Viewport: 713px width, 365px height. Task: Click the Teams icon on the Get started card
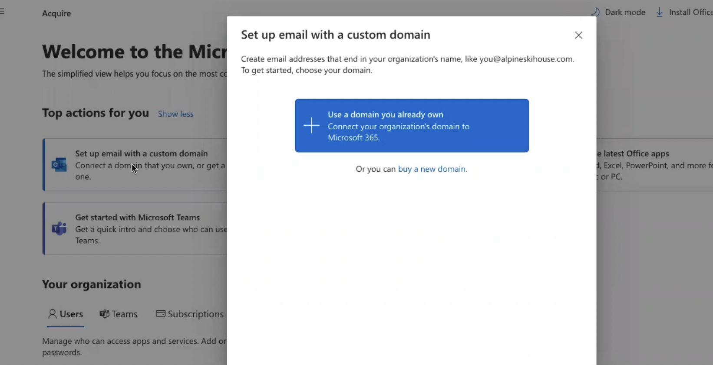coord(59,228)
